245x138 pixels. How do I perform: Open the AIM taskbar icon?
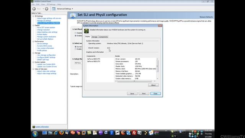tap(73, 133)
